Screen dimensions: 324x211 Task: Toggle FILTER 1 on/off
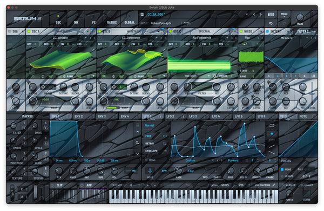point(267,31)
